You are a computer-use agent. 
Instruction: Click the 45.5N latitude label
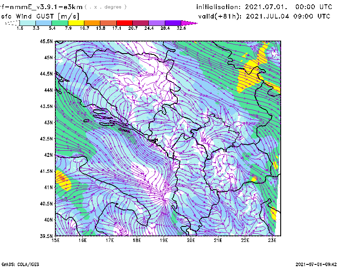(x=46, y=41)
